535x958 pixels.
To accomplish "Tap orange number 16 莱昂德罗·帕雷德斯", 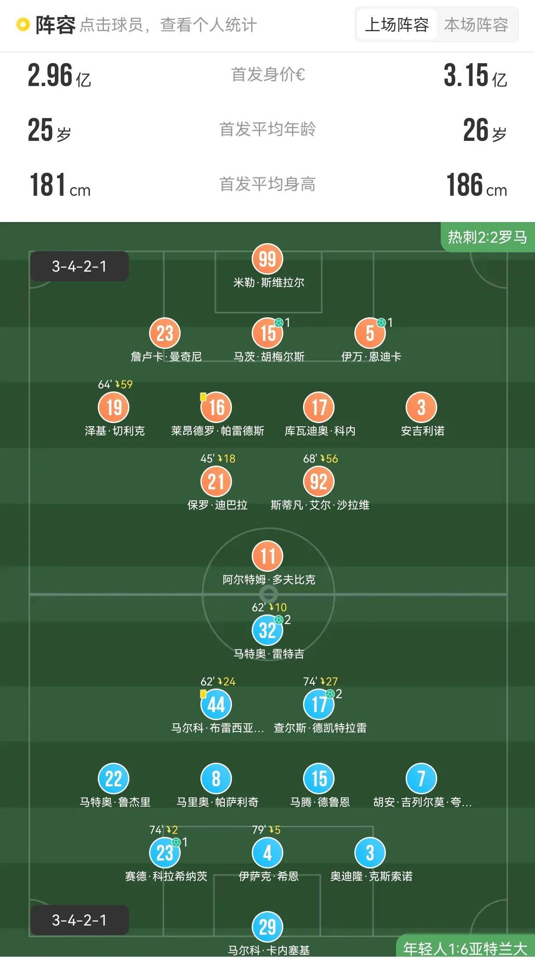I will 216,407.
